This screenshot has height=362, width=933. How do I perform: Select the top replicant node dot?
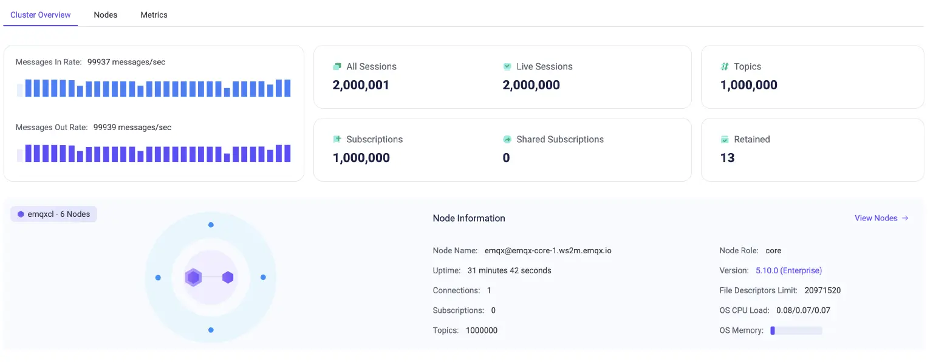(211, 225)
